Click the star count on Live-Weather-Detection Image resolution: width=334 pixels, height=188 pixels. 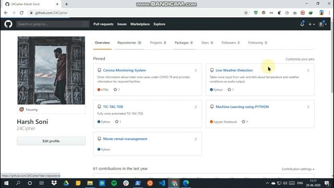pyautogui.click(x=231, y=89)
